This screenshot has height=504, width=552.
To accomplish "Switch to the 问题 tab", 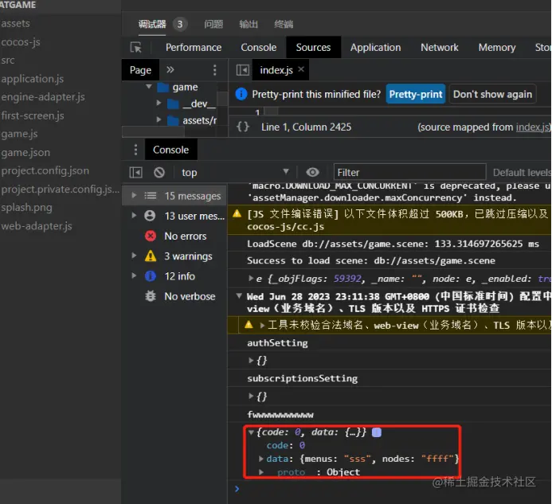I will coord(213,24).
